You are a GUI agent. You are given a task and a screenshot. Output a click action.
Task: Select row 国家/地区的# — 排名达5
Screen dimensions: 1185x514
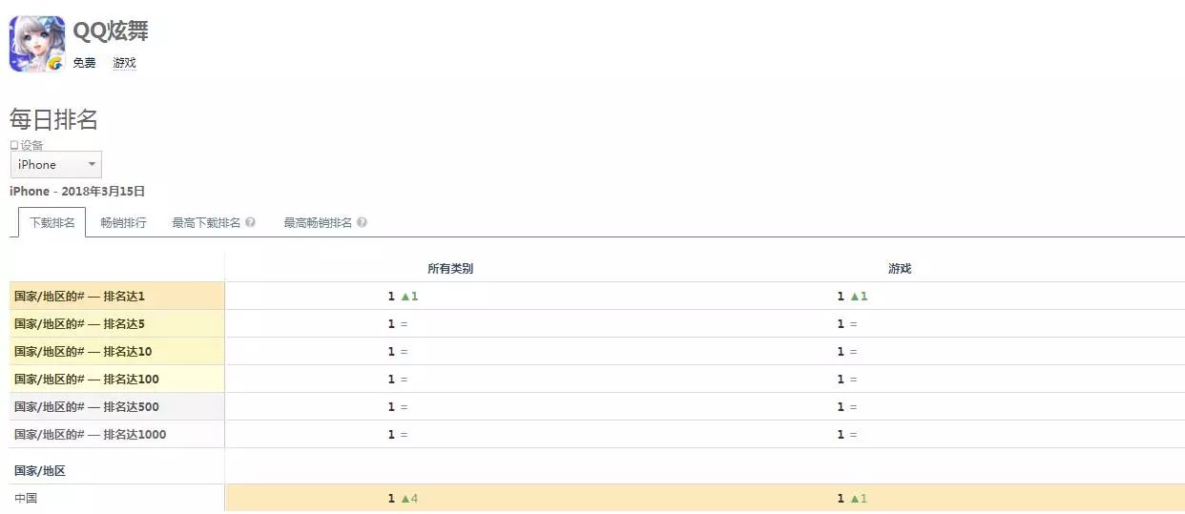click(x=117, y=324)
